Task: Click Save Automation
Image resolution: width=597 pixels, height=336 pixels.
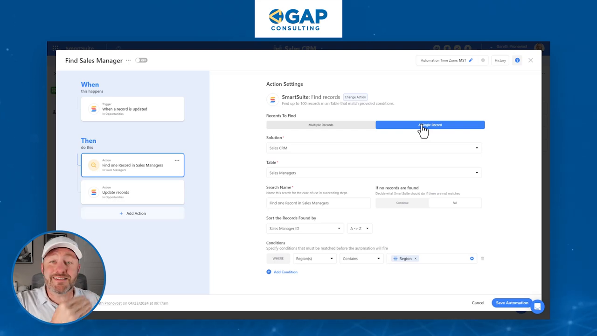Action: [x=512, y=303]
